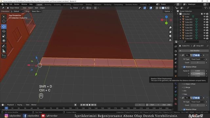Open the Object Data properties green triangle tab

pyautogui.click(x=176, y=95)
